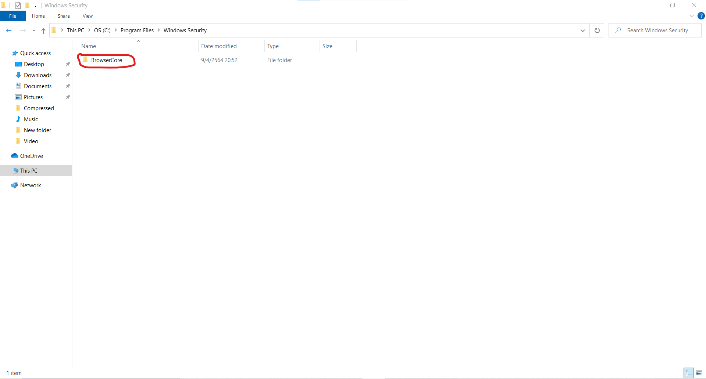Open Documents in the navigation pane
This screenshot has height=379, width=706.
[38, 86]
